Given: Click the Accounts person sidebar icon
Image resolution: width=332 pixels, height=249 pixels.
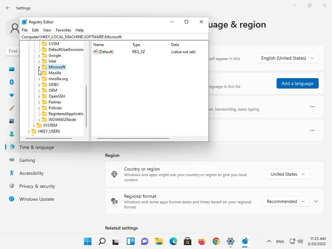Looking at the screenshot, I should (12, 134).
